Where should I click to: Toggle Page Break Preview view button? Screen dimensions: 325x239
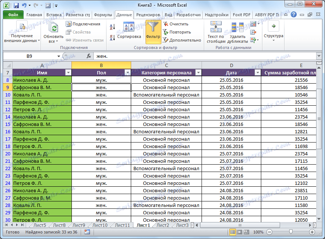(x=246, y=232)
